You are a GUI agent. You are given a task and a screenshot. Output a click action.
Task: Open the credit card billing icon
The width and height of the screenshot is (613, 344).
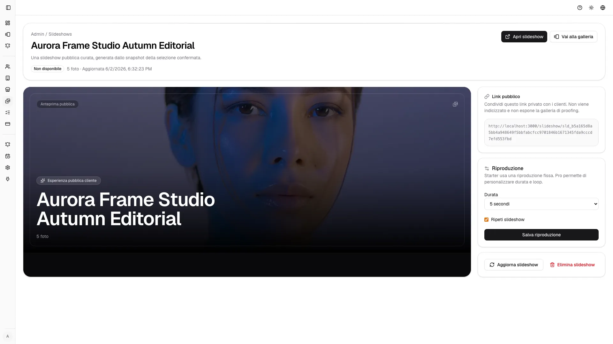pyautogui.click(x=8, y=124)
